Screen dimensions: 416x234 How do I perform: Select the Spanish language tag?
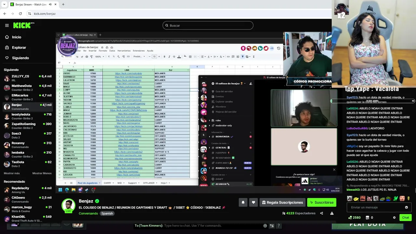click(107, 214)
